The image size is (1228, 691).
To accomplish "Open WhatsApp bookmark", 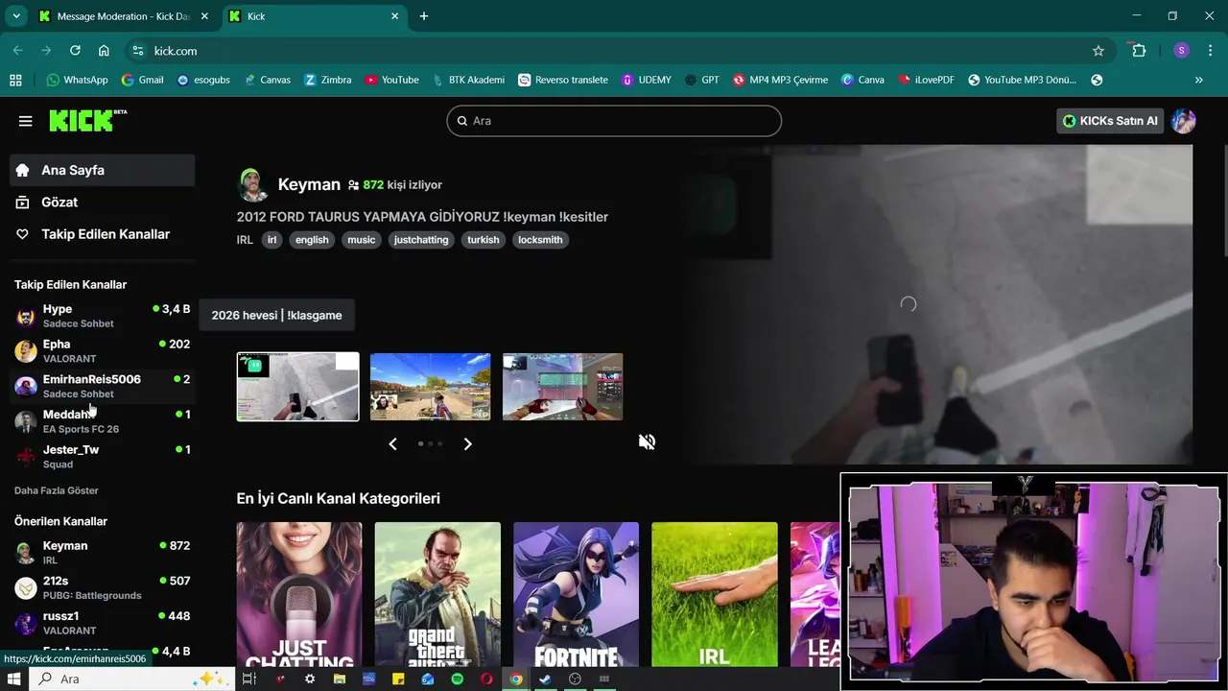I will click(77, 80).
